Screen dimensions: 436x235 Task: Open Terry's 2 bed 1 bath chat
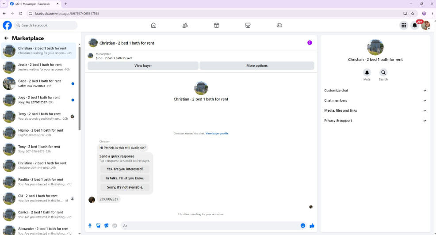coord(38,116)
